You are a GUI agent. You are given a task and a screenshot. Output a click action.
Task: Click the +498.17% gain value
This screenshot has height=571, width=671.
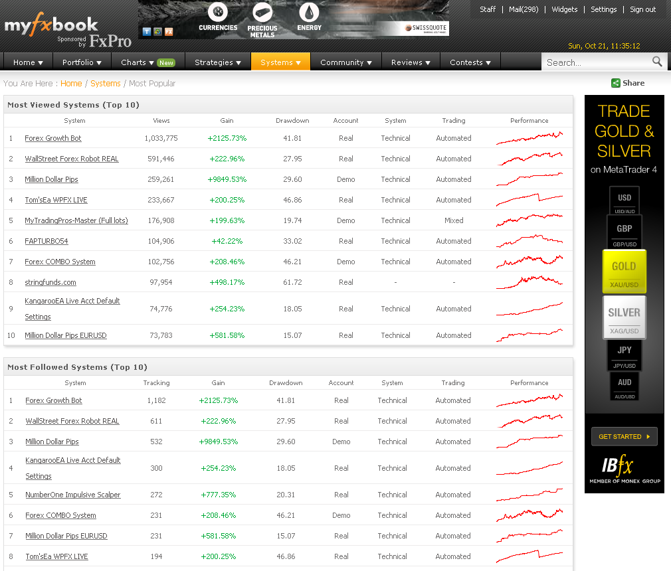click(x=227, y=282)
